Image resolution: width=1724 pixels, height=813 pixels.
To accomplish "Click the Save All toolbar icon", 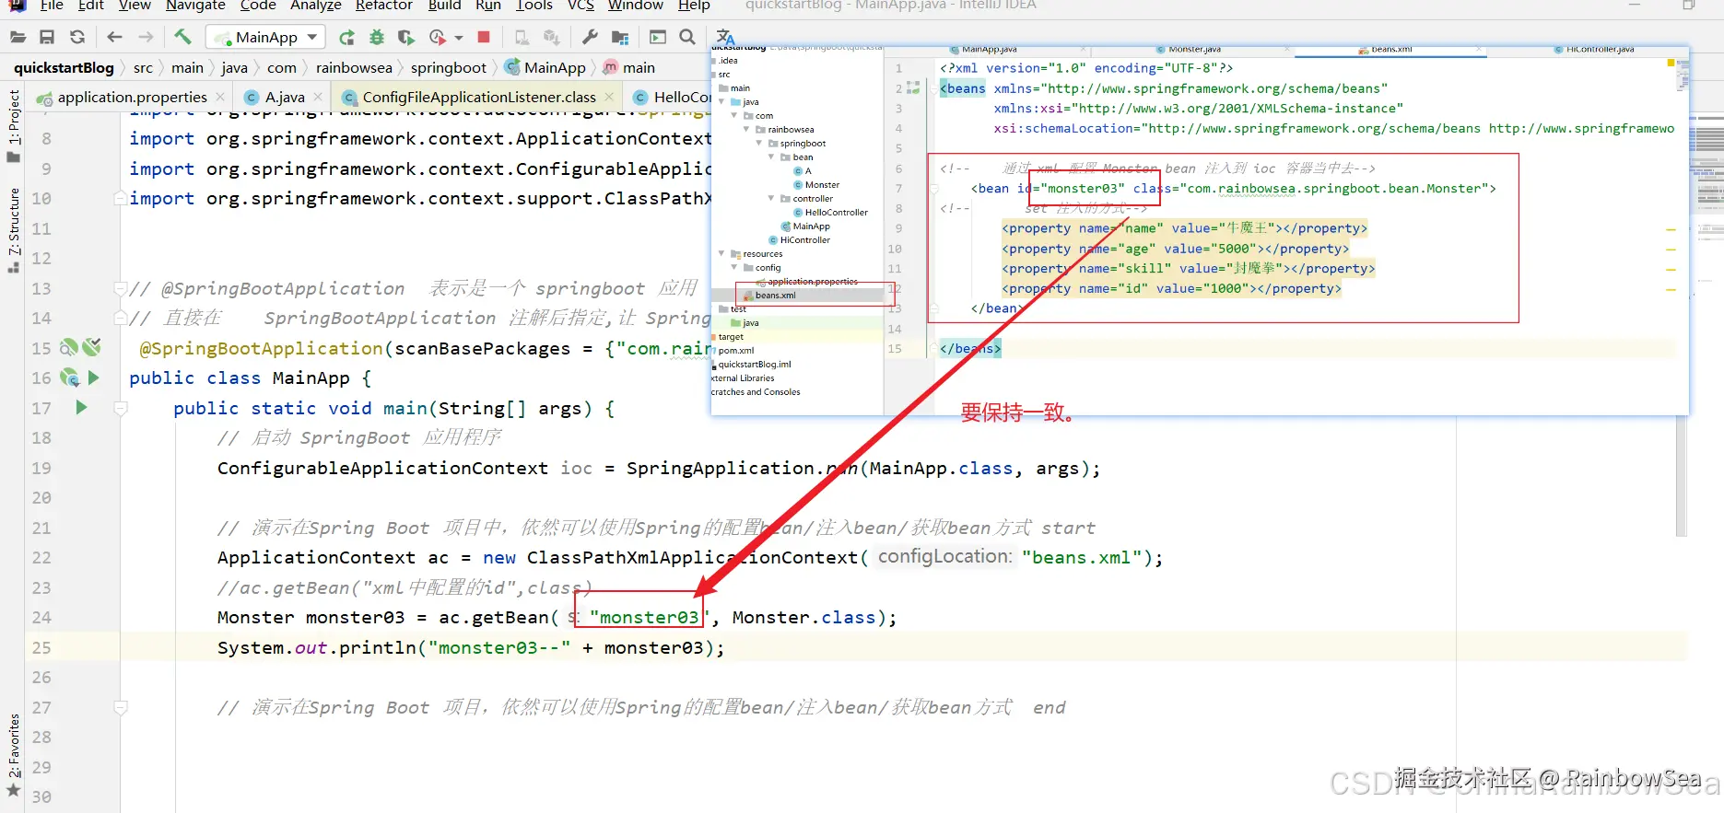I will point(47,38).
